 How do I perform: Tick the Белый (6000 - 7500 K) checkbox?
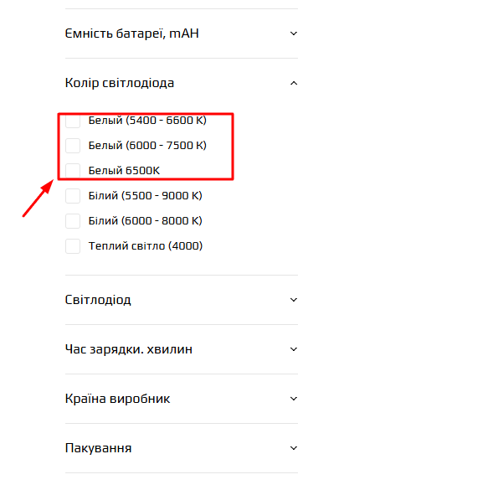(x=73, y=146)
